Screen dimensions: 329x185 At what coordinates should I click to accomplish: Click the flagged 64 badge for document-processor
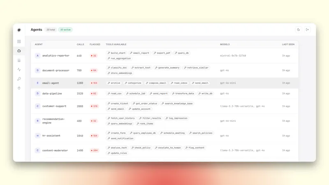coord(94,70)
